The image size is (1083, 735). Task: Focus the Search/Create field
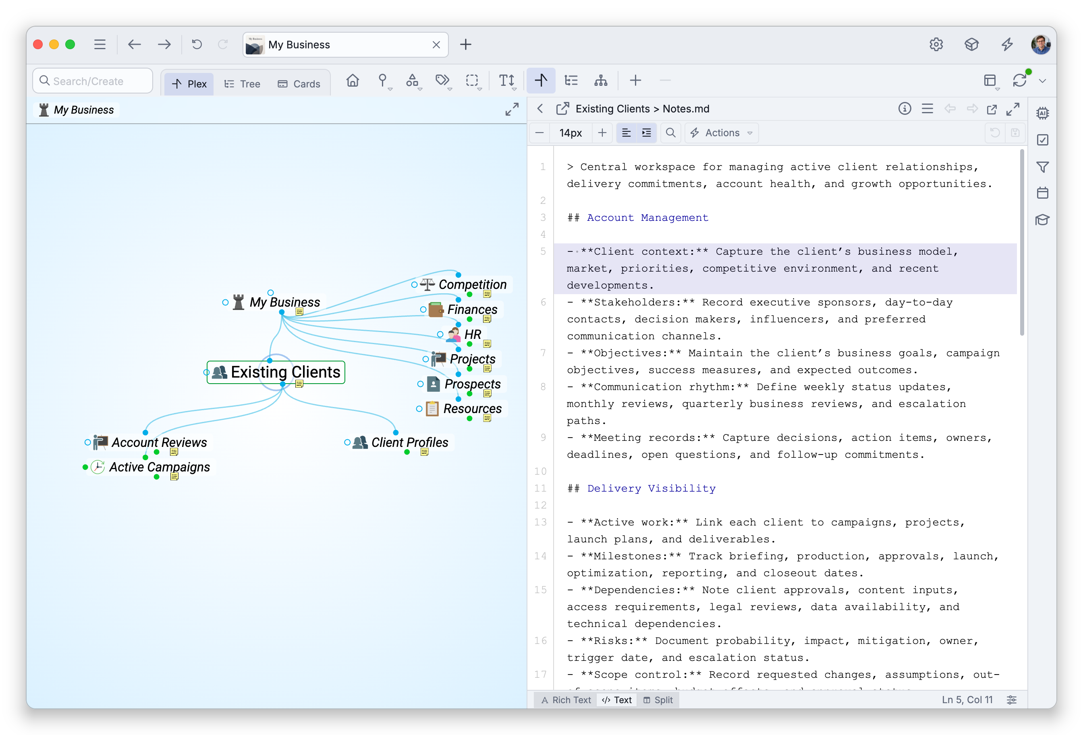[93, 81]
